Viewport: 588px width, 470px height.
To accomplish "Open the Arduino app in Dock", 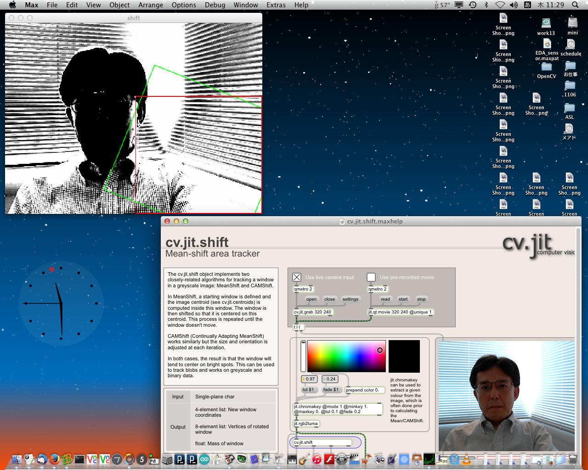I will click(x=204, y=459).
